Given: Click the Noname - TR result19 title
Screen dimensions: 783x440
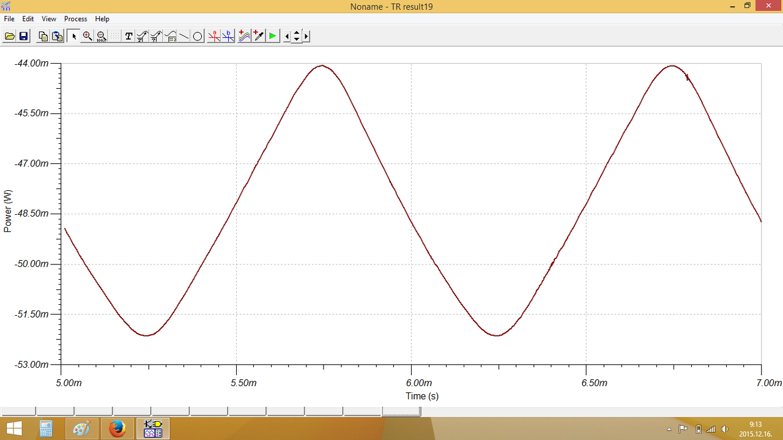Looking at the screenshot, I should click(x=391, y=7).
